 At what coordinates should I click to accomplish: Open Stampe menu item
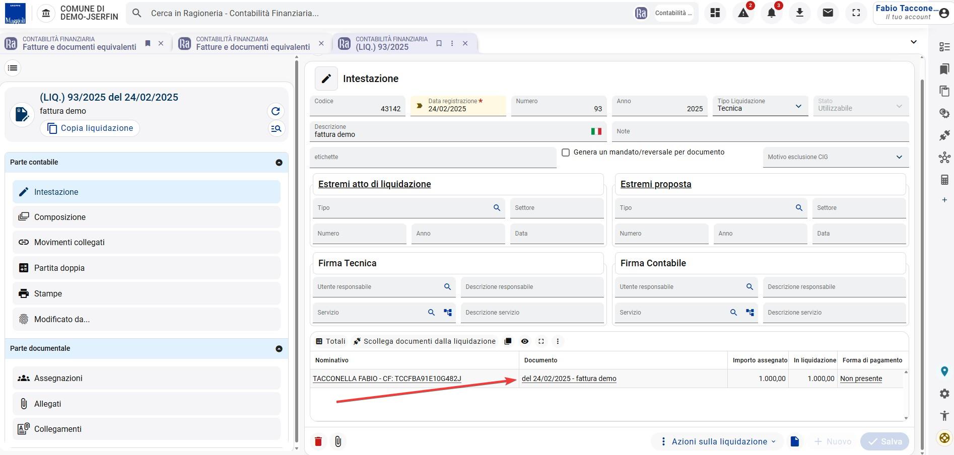click(x=147, y=293)
